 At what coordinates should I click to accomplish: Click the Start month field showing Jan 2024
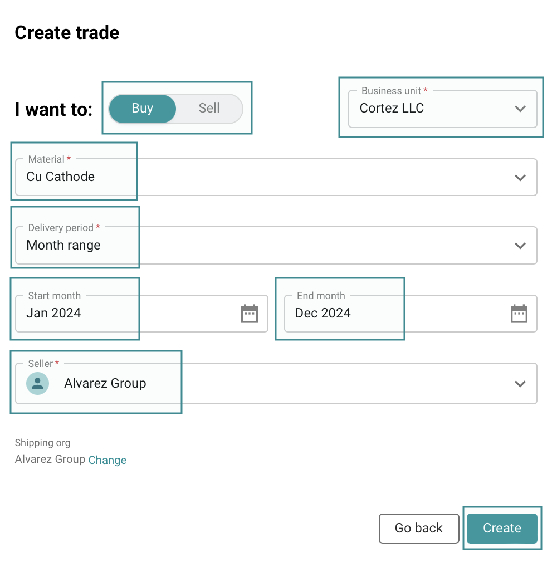(x=54, y=314)
